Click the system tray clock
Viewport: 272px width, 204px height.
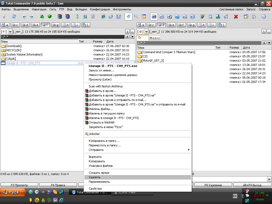pyautogui.click(x=260, y=196)
